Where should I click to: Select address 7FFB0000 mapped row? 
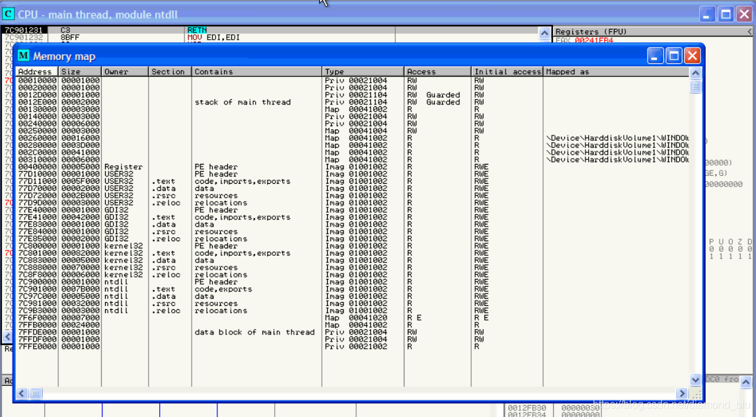point(353,325)
